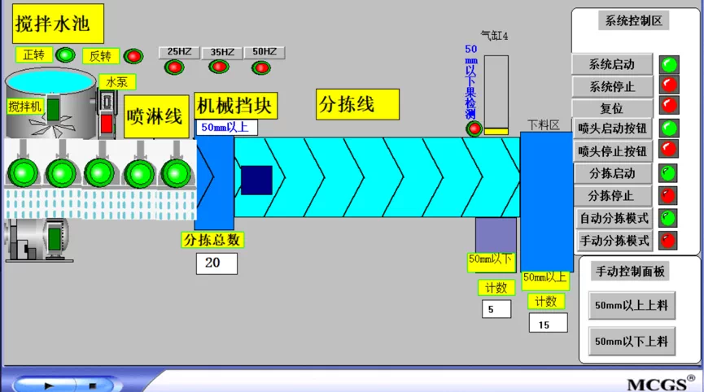Screen dimensions: 704x392
Task: Click the 气缸4 cylinder graphic
Action: click(x=496, y=95)
